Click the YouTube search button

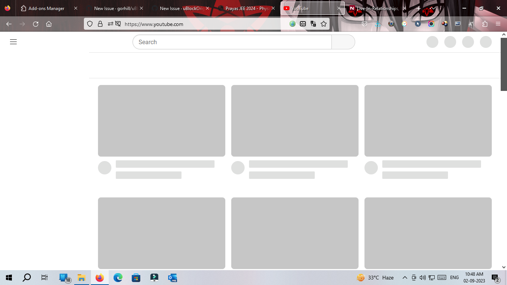(343, 42)
